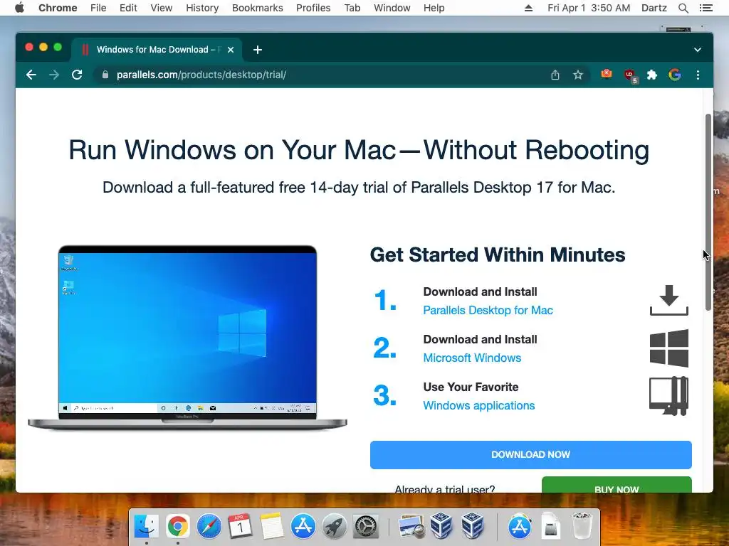Open the Tab menu

coord(352,8)
